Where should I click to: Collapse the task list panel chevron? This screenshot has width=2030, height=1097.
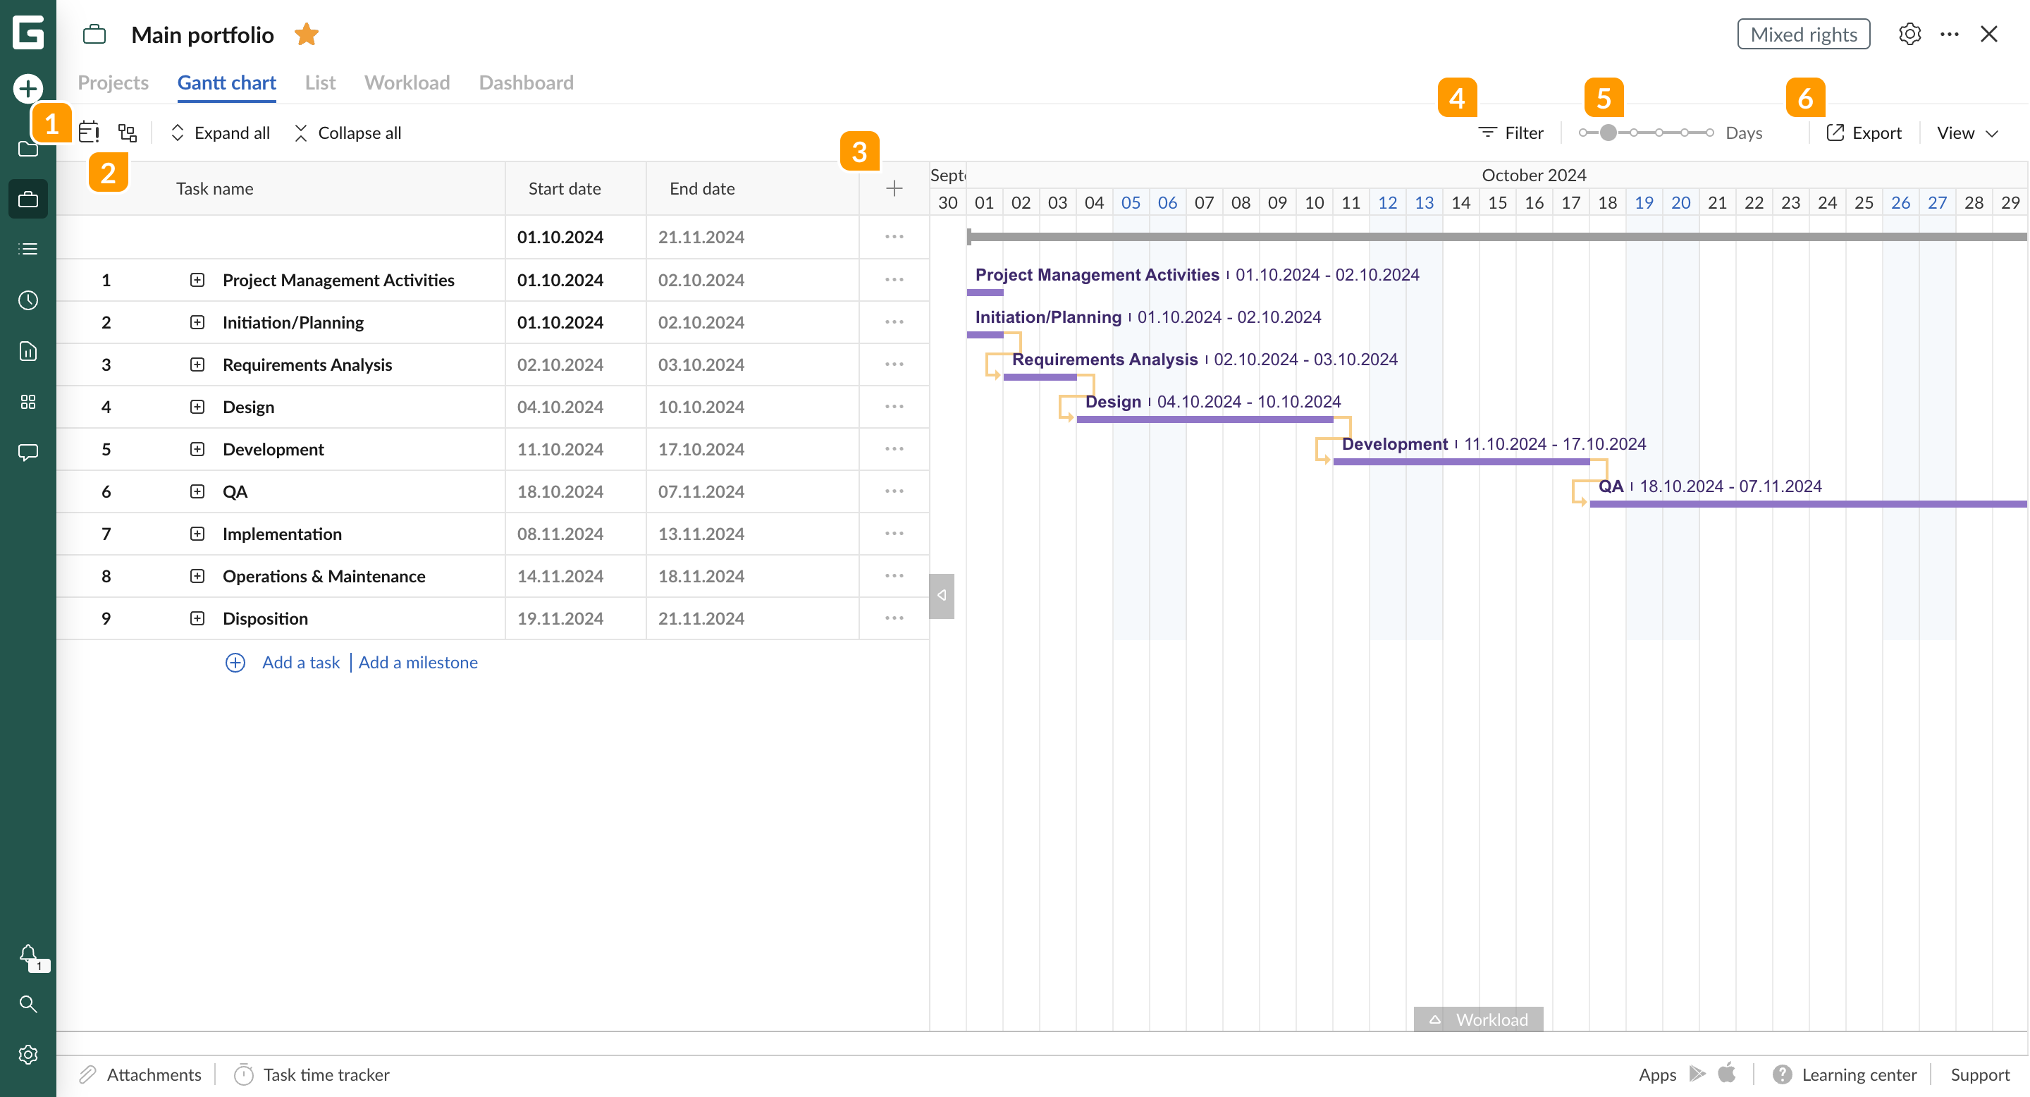942,596
